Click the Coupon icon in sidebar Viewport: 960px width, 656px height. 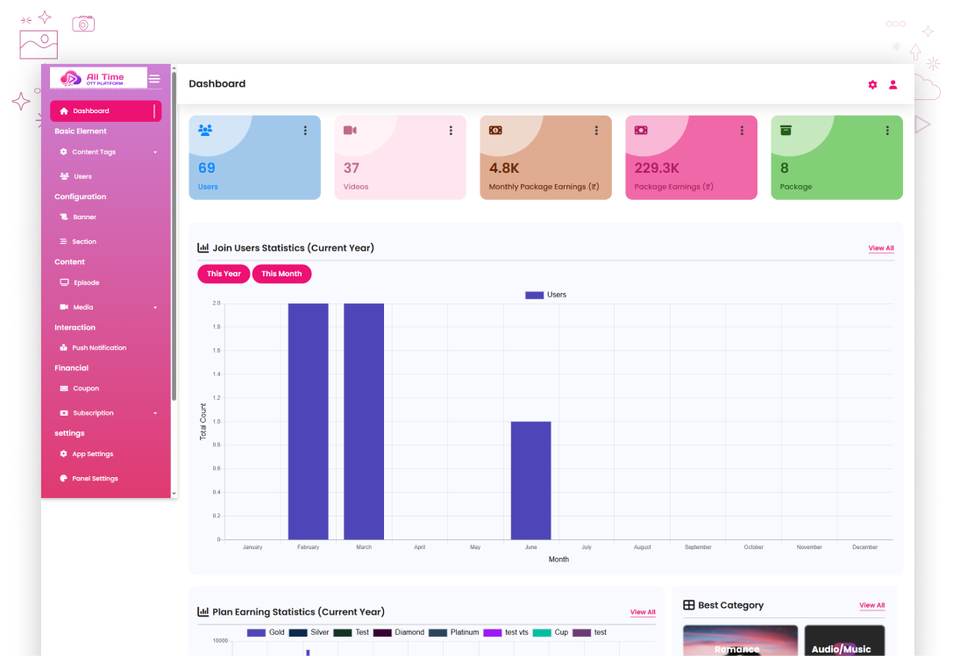pyautogui.click(x=64, y=389)
